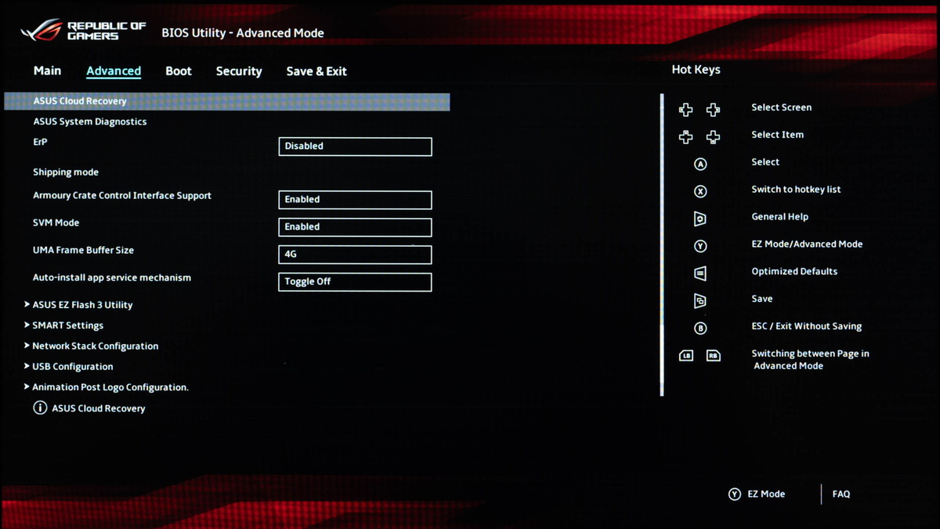Open SVM Mode Enabled dropdown

click(355, 226)
